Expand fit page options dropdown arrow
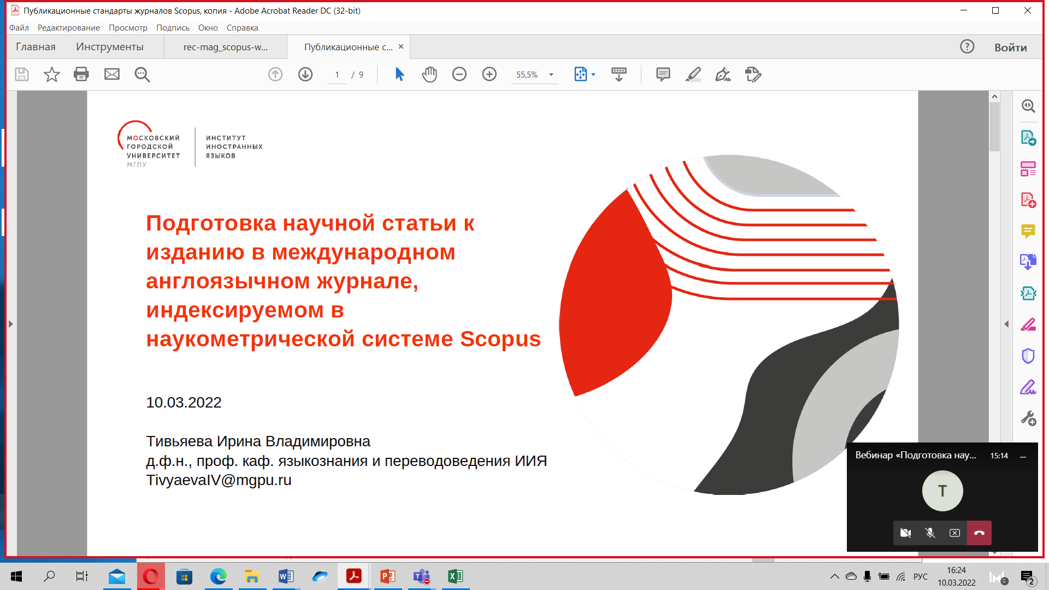 593,75
